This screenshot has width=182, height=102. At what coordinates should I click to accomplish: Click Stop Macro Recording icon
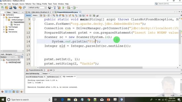[x=90, y=15]
